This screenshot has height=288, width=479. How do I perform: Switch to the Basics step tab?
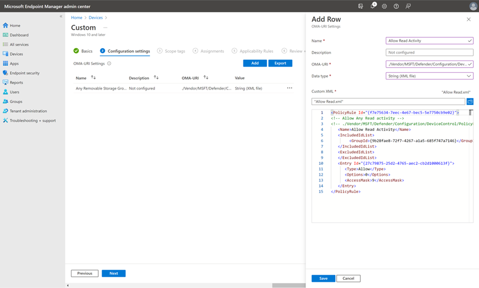(x=83, y=51)
